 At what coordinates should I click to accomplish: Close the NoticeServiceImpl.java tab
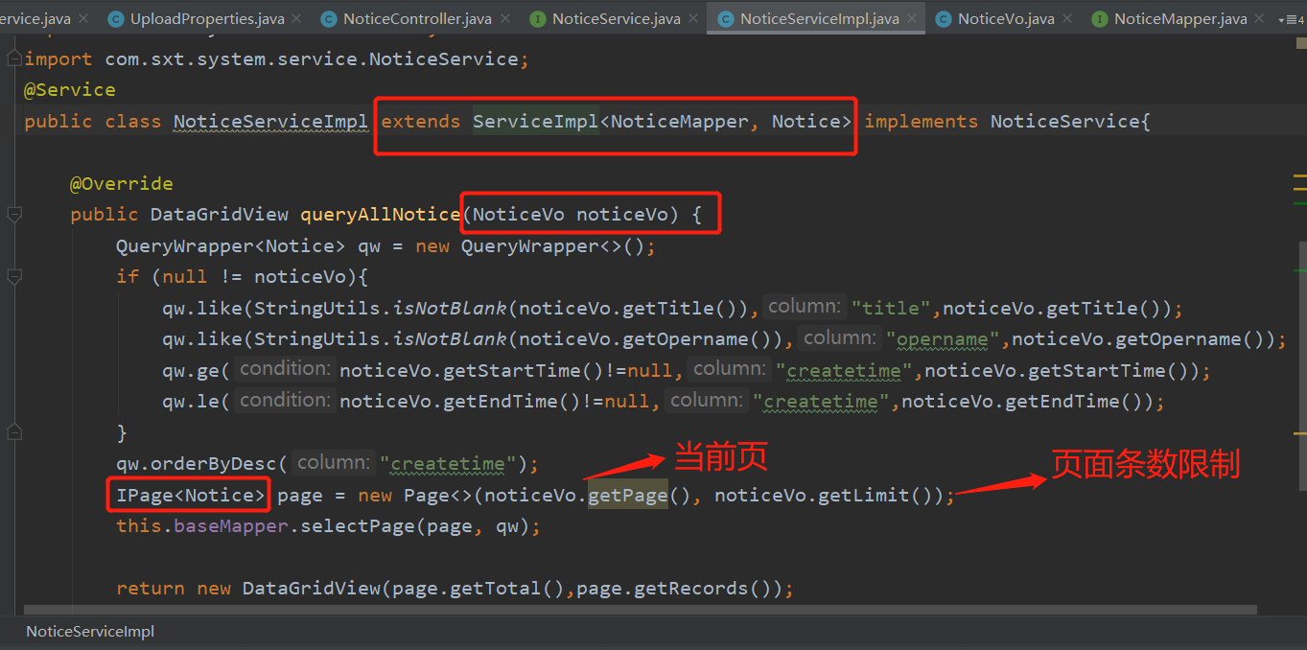click(911, 18)
